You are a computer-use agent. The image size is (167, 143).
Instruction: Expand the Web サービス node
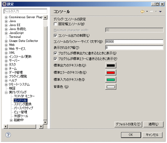click(x=6, y=49)
